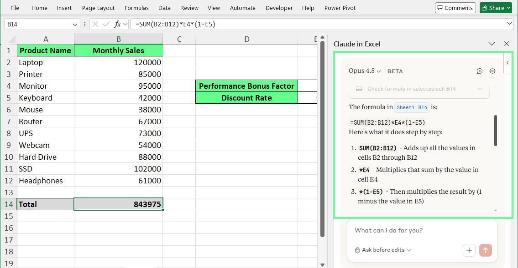Click the plus attachment icon in chat
518x268 pixels.
pos(469,250)
